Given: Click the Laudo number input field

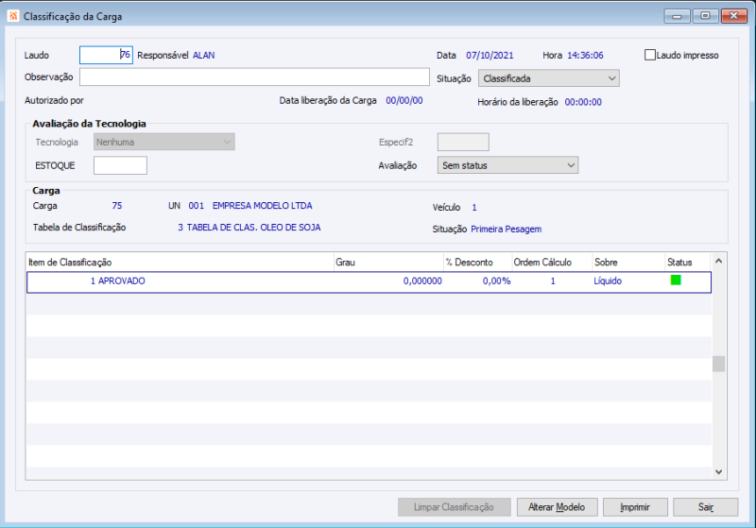Looking at the screenshot, I should point(106,55).
